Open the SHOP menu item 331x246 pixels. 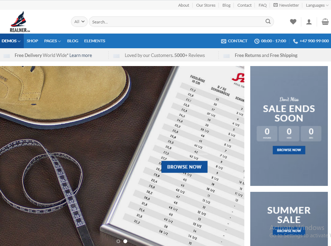(32, 41)
